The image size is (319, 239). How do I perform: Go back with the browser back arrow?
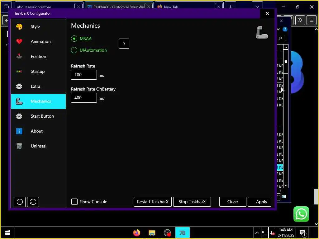[x=6, y=20]
